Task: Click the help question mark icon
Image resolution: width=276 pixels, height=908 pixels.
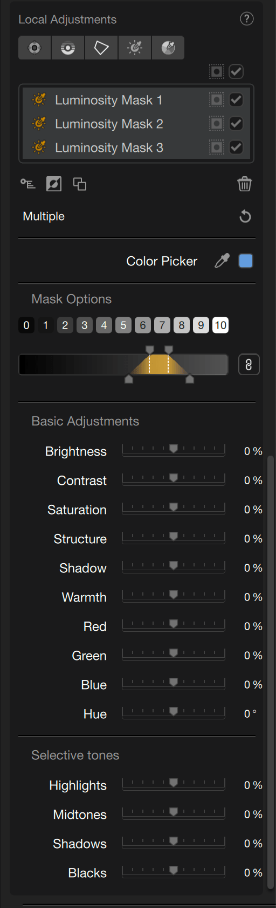Action: tap(246, 19)
